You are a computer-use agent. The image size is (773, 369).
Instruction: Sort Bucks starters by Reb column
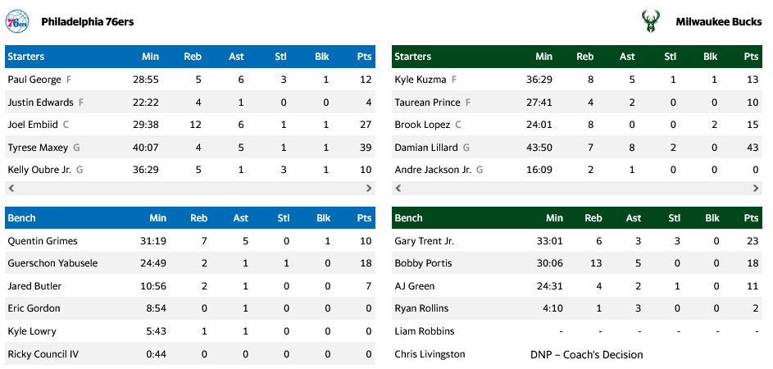pyautogui.click(x=584, y=57)
